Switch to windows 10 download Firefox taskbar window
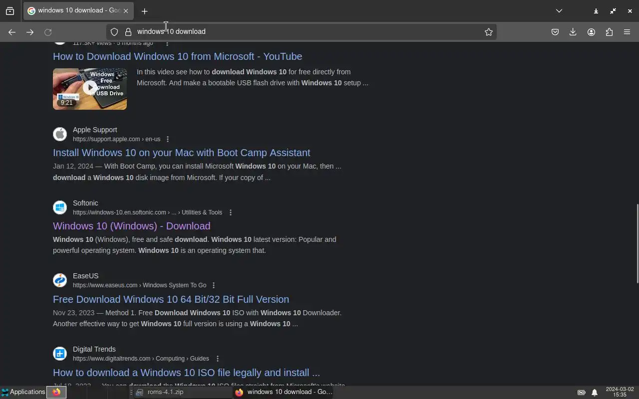The height and width of the screenshot is (399, 639). (x=284, y=393)
